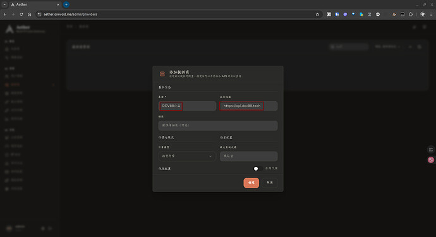
Task: Click the address bar URL aether.onevoid.me
Action: pyautogui.click(x=70, y=14)
